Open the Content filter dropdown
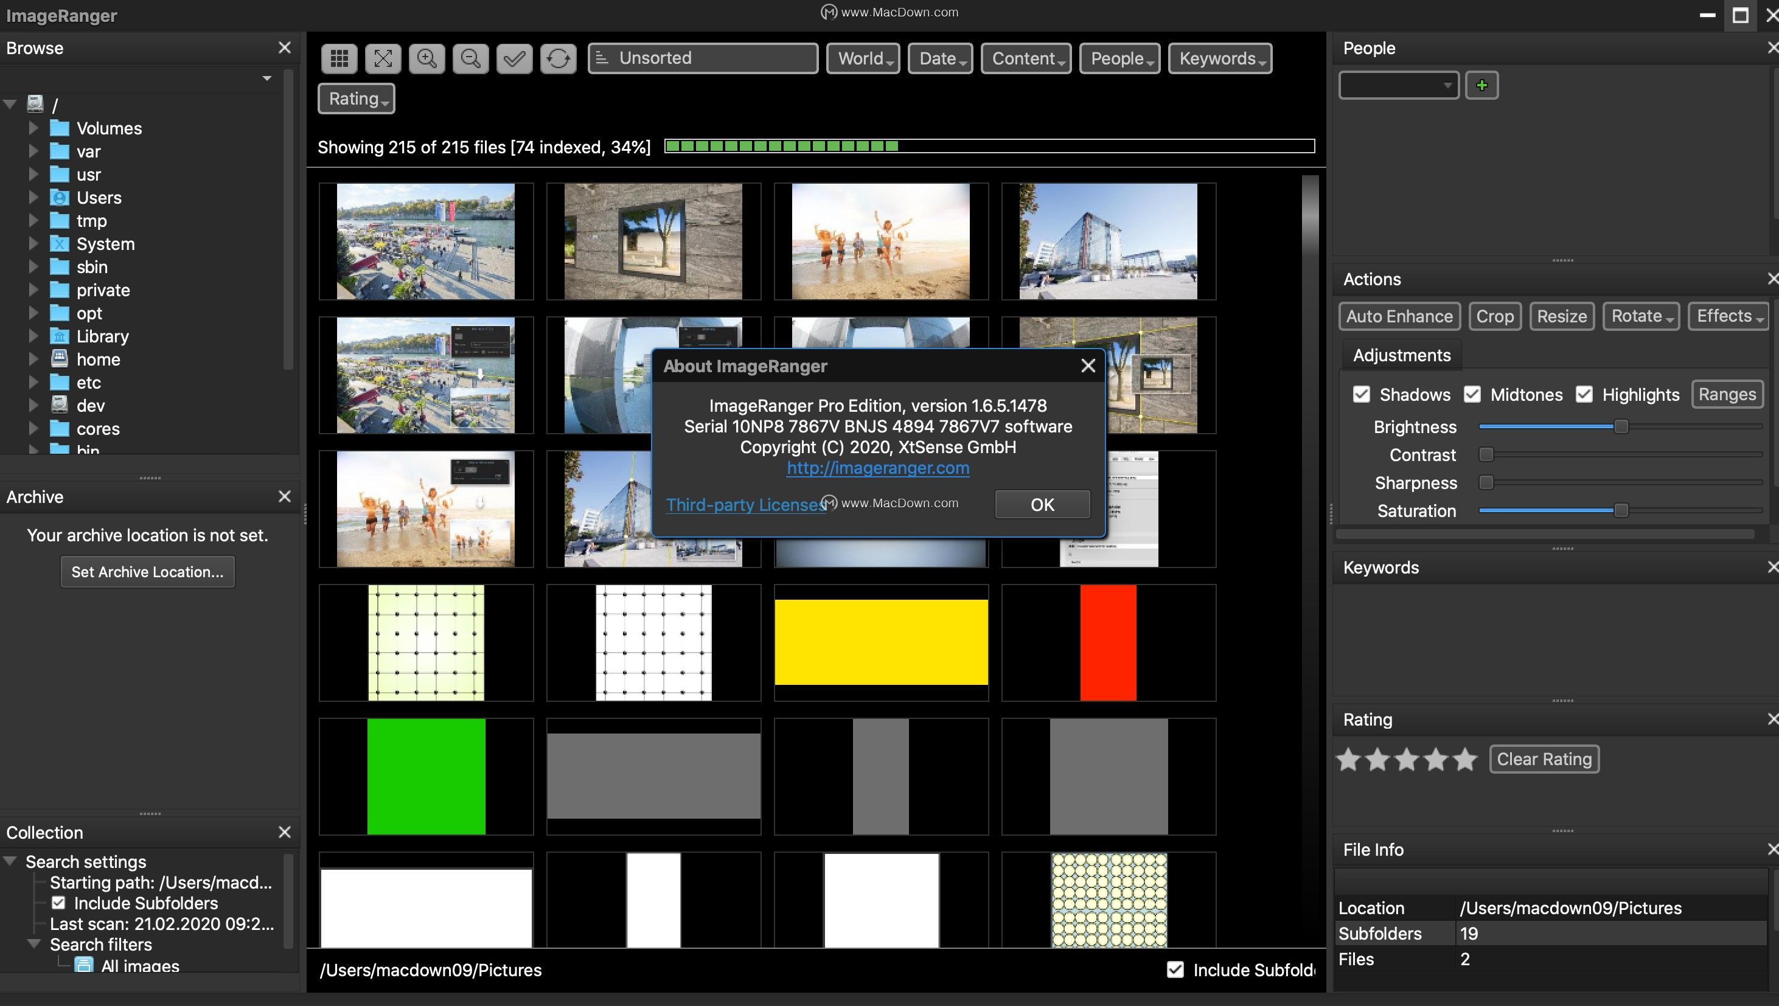 [x=1025, y=57]
